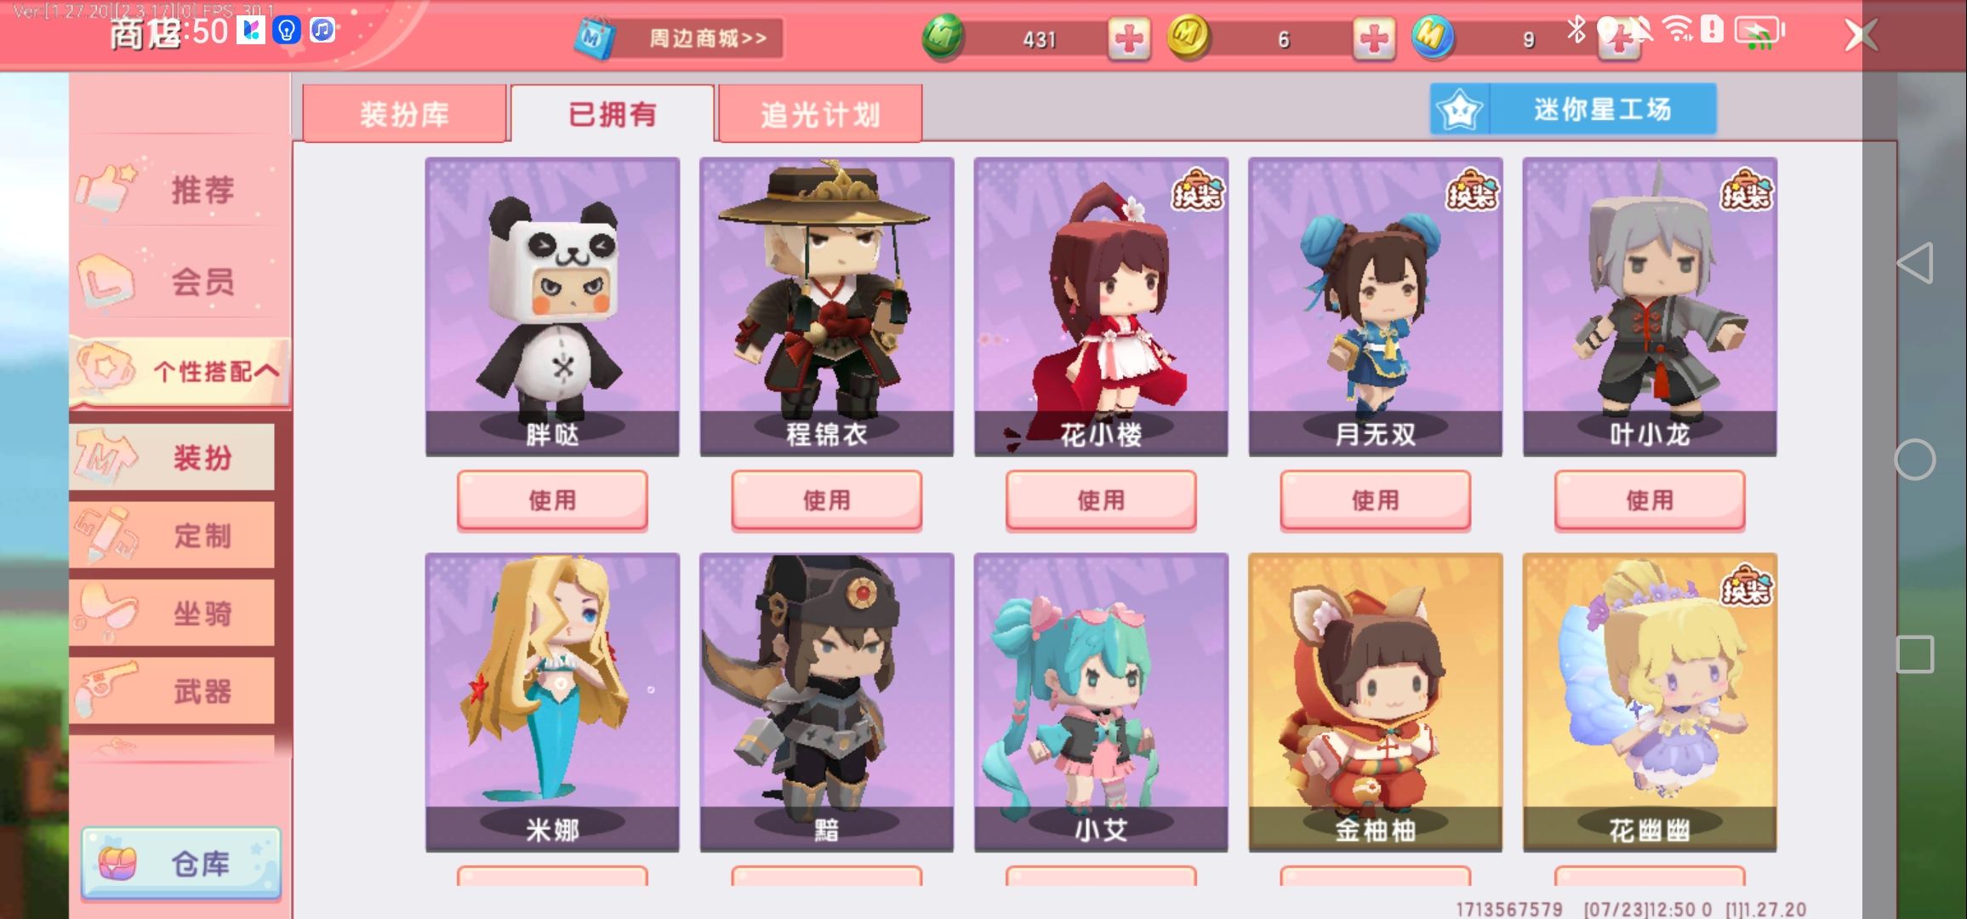This screenshot has height=919, width=1967.
Task: Select the 小艾 character card
Action: point(1101,702)
